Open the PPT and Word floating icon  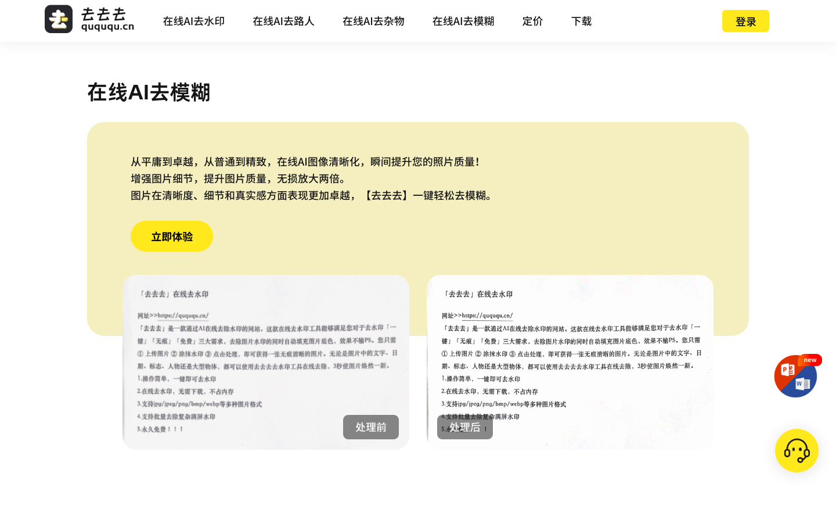click(x=795, y=377)
